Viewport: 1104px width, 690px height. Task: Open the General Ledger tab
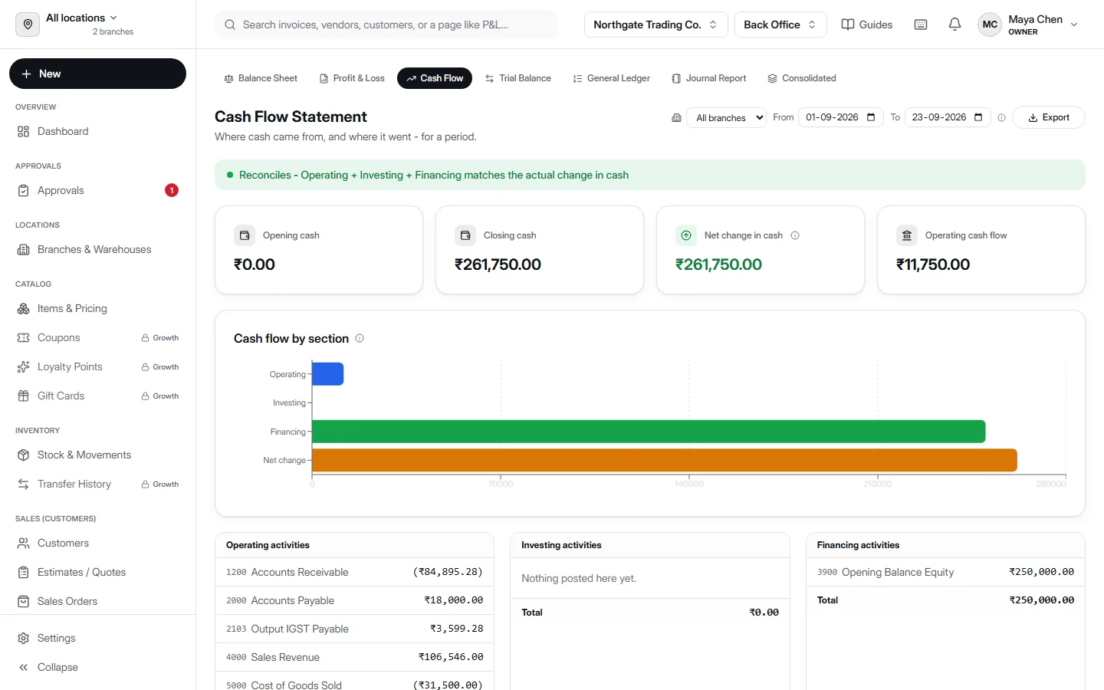(611, 78)
